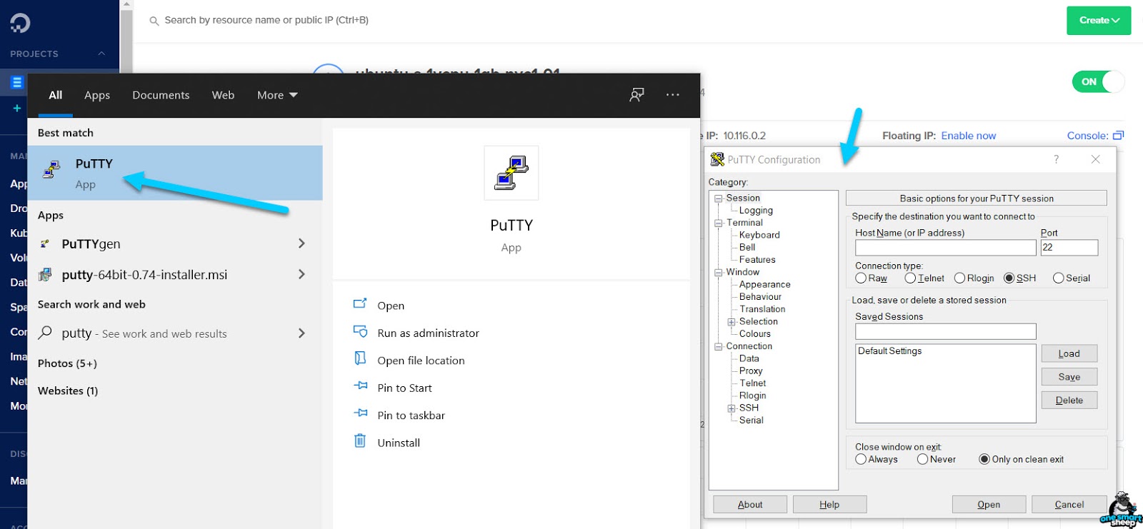Collapse the Terminal tree node
This screenshot has width=1143, height=529.
point(719,223)
